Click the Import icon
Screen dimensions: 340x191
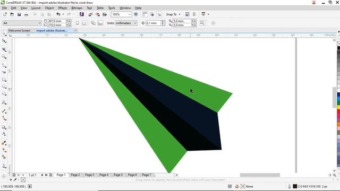tap(91, 14)
